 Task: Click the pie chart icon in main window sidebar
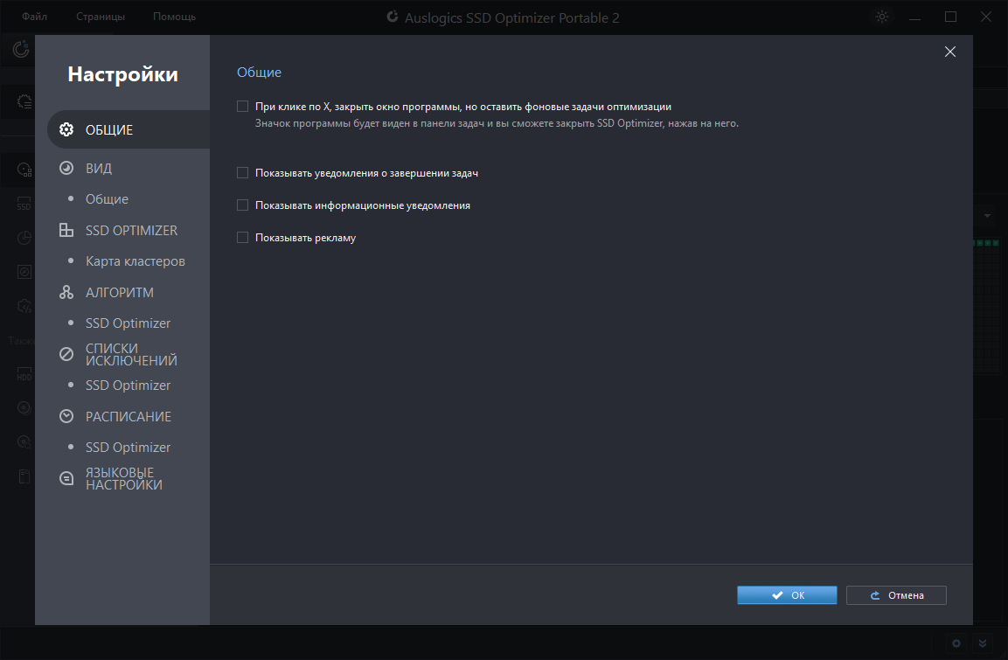tap(24, 238)
